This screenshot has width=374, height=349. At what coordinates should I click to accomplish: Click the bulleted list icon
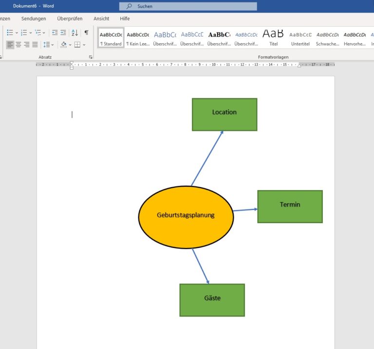[10, 33]
